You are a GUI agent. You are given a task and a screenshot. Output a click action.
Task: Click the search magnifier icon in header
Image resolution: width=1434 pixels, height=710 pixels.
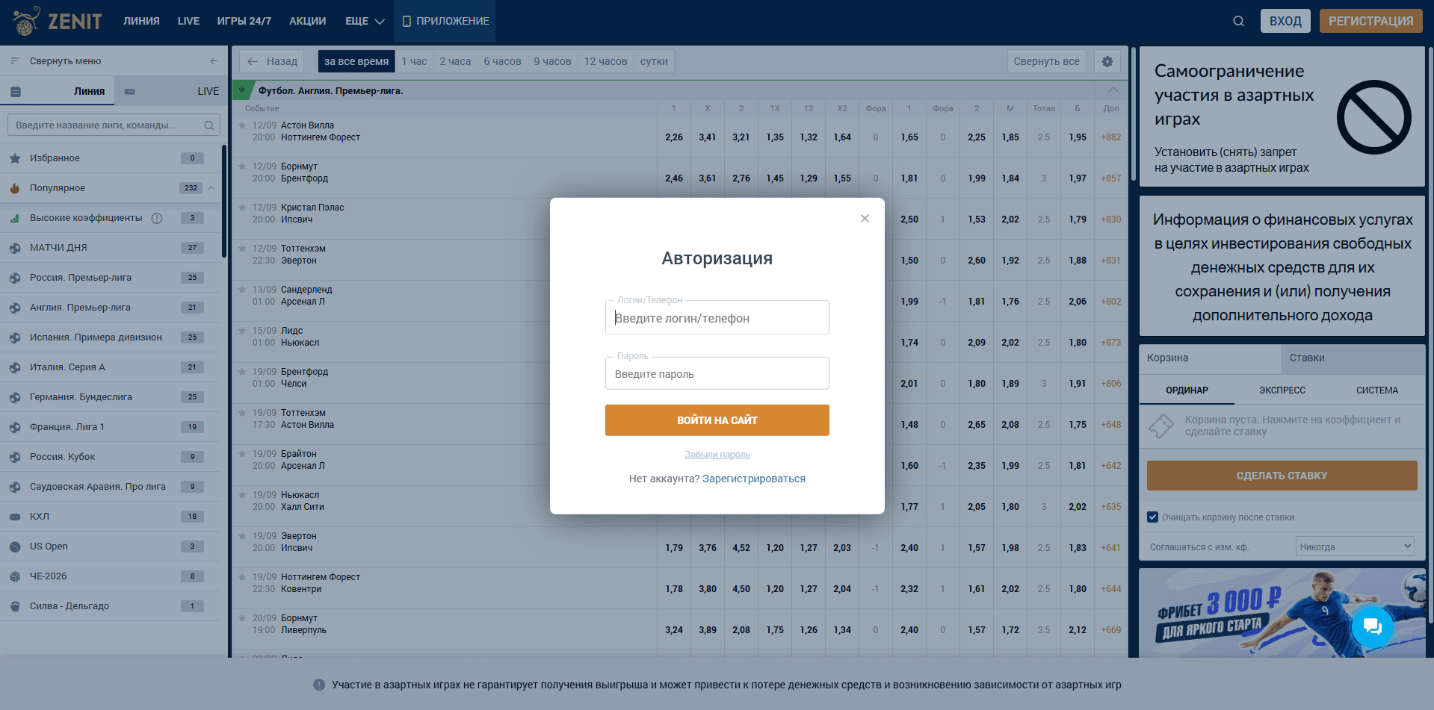pyautogui.click(x=1238, y=21)
